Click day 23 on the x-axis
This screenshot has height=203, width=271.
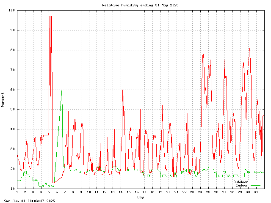coord(192,192)
